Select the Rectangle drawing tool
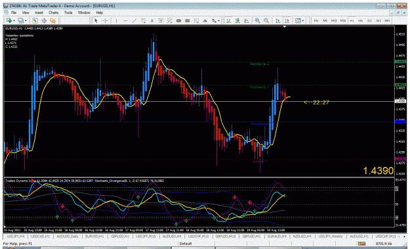Viewport: 410px width, 249px height. pyautogui.click(x=188, y=20)
